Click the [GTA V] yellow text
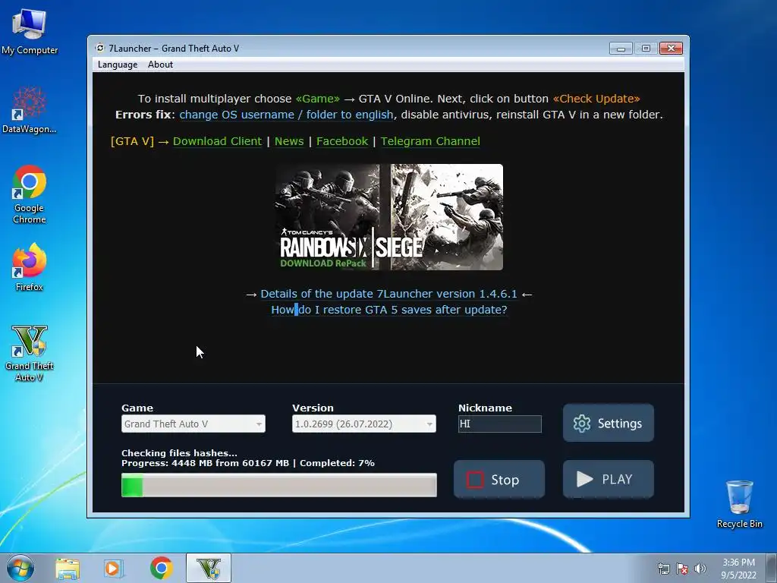This screenshot has height=583, width=777. [132, 141]
